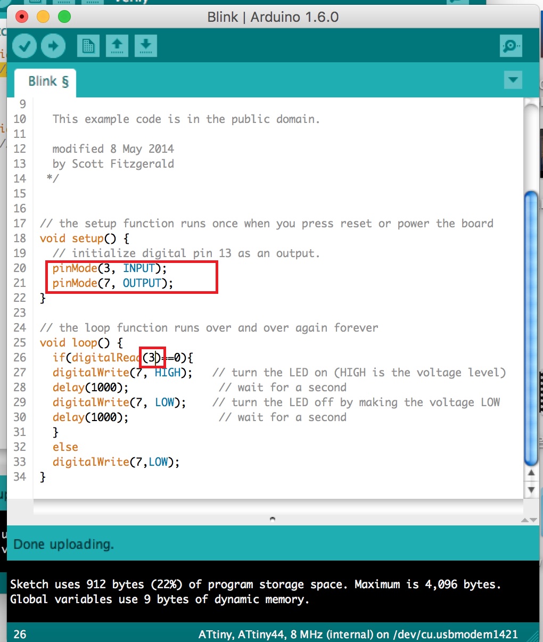Click the Verify checkmark button
The width and height of the screenshot is (543, 642).
[x=24, y=46]
